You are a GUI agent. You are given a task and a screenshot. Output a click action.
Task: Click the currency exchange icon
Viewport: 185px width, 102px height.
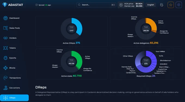coord(162,5)
